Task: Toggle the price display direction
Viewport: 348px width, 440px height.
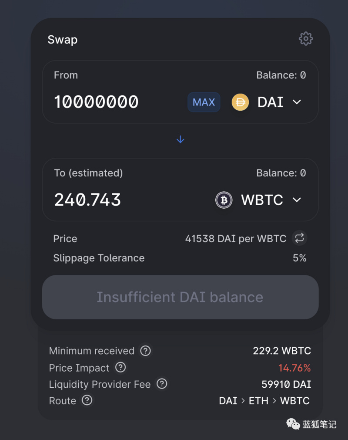Action: point(299,238)
